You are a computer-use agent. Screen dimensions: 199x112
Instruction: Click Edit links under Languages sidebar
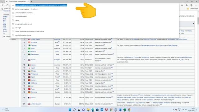(x=13, y=40)
